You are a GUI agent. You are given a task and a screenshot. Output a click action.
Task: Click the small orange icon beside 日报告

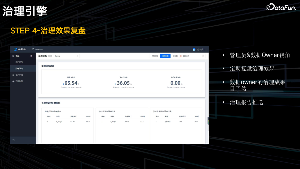pyautogui.click(x=181, y=56)
